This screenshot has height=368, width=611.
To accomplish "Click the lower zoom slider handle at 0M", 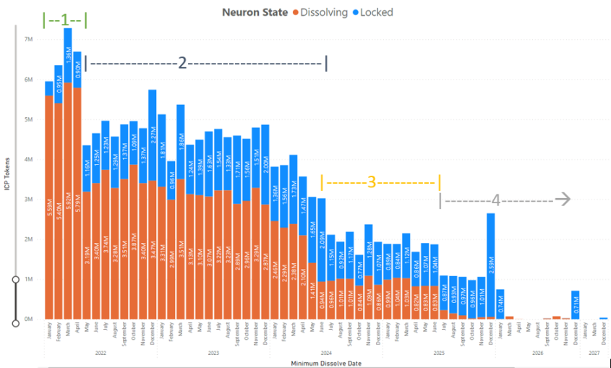I will [16, 323].
